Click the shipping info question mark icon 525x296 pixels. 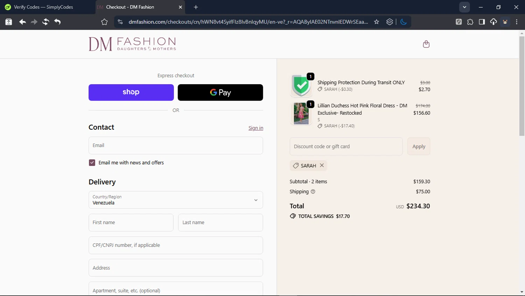313,192
